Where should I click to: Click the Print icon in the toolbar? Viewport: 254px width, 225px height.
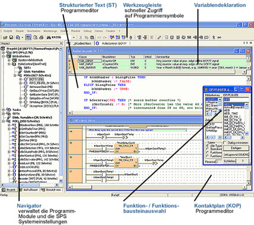(41, 37)
